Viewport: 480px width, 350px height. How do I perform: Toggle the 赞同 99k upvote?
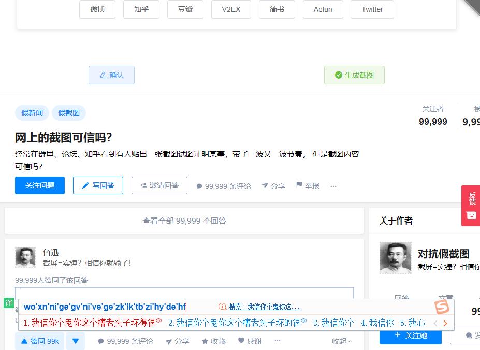pyautogui.click(x=39, y=341)
